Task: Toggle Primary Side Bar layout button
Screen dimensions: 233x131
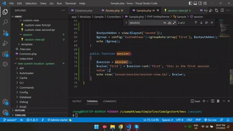Action: pos(190,3)
